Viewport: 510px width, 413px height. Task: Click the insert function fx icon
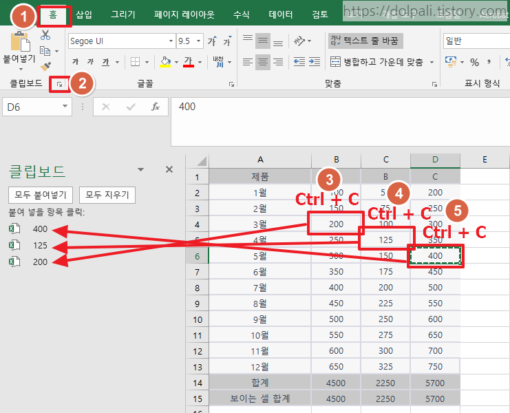point(156,107)
